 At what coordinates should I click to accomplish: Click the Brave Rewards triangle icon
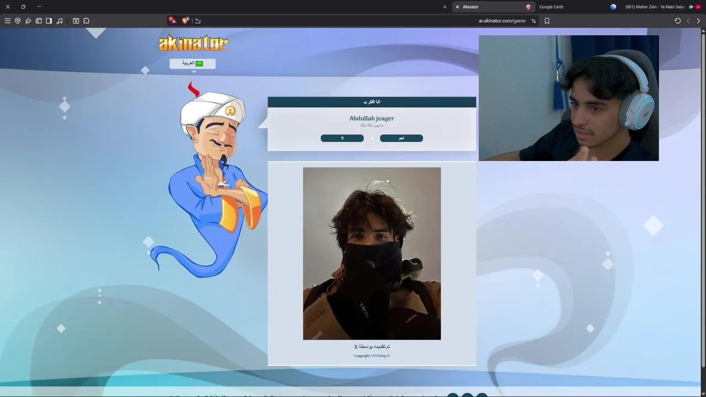click(172, 20)
